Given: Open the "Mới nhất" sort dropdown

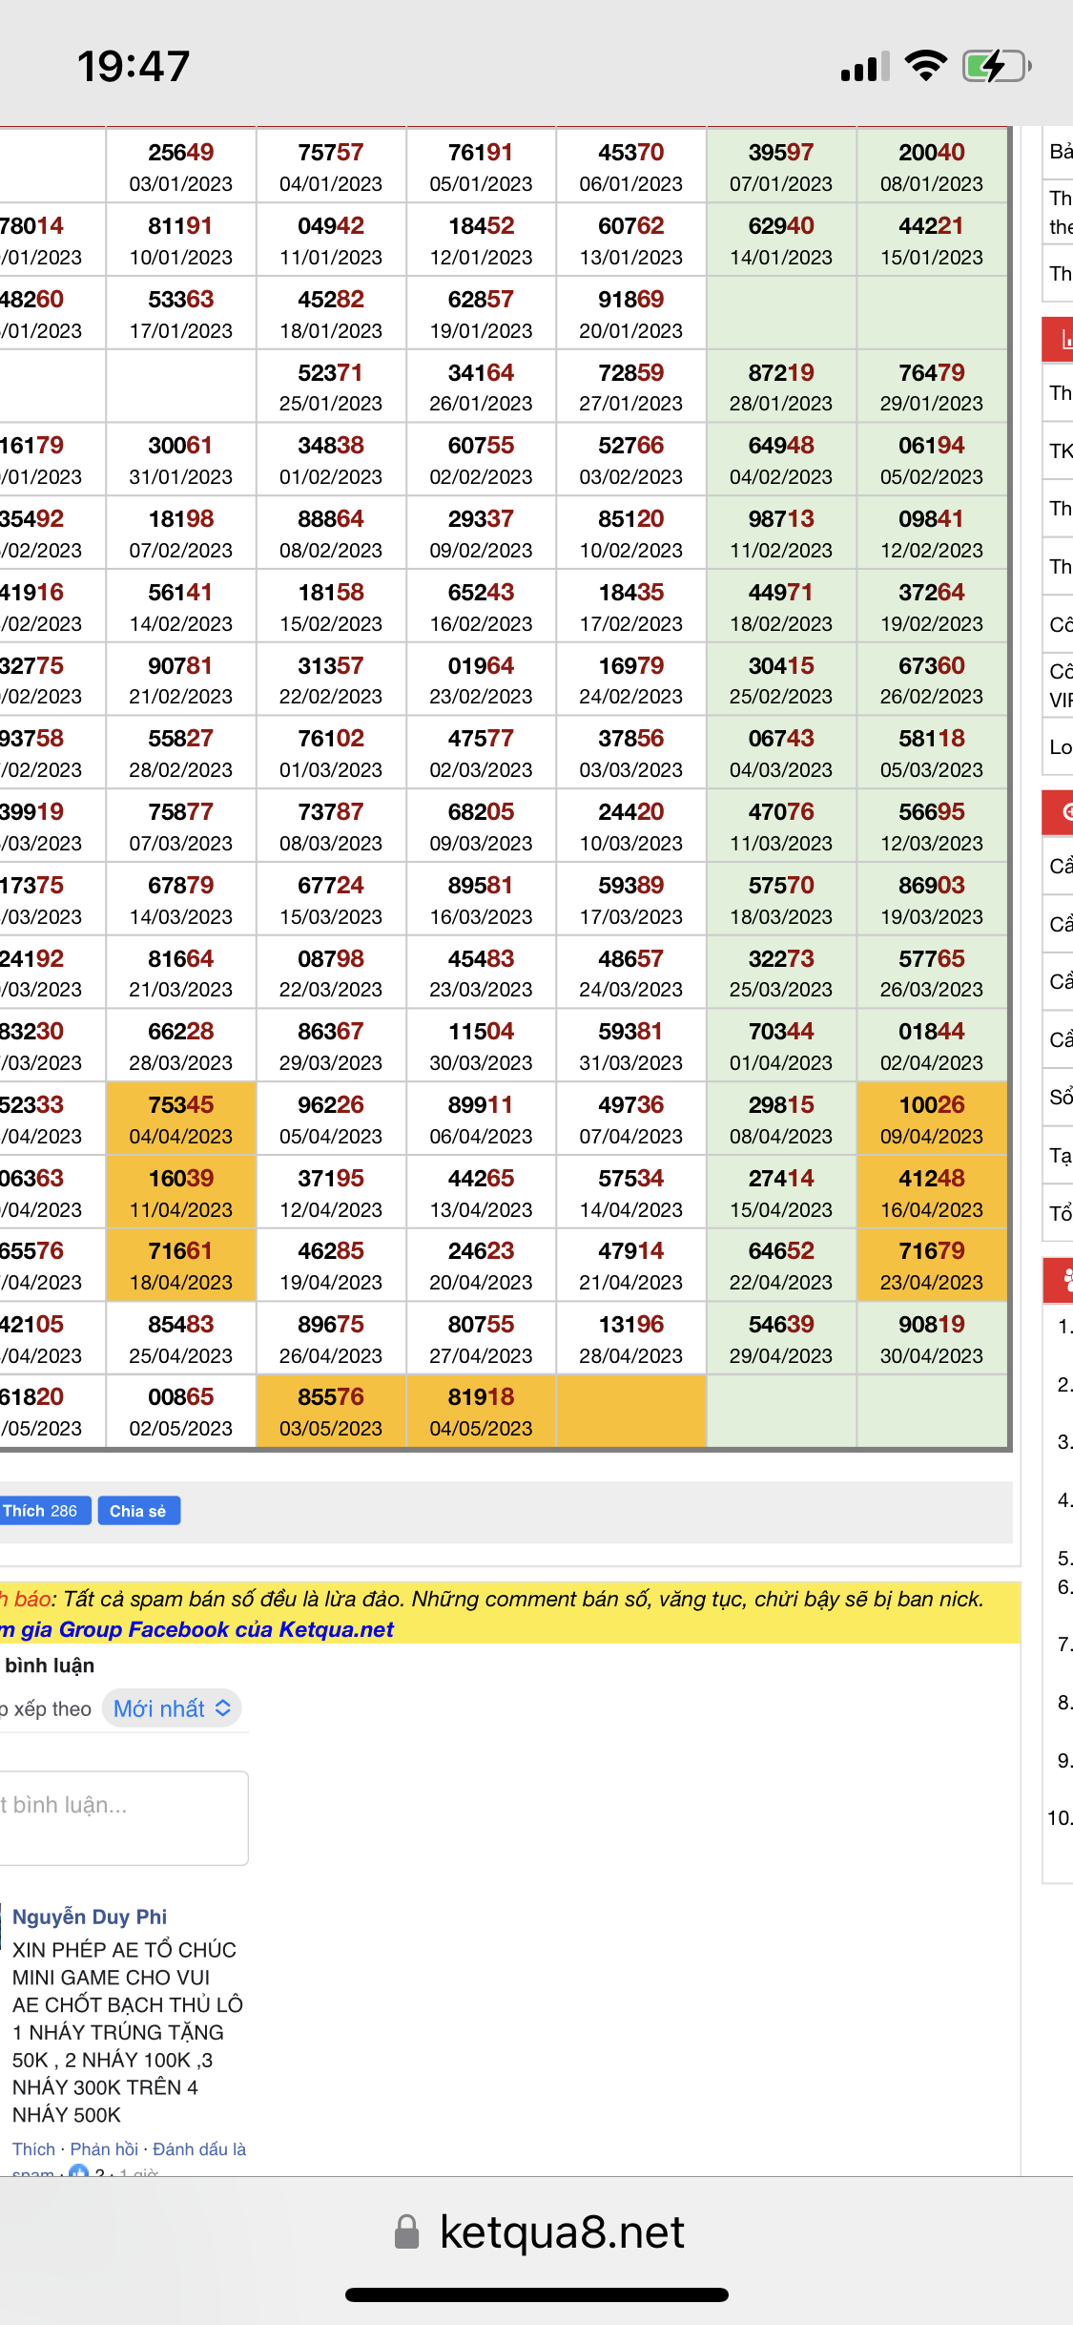Looking at the screenshot, I should (x=172, y=1708).
